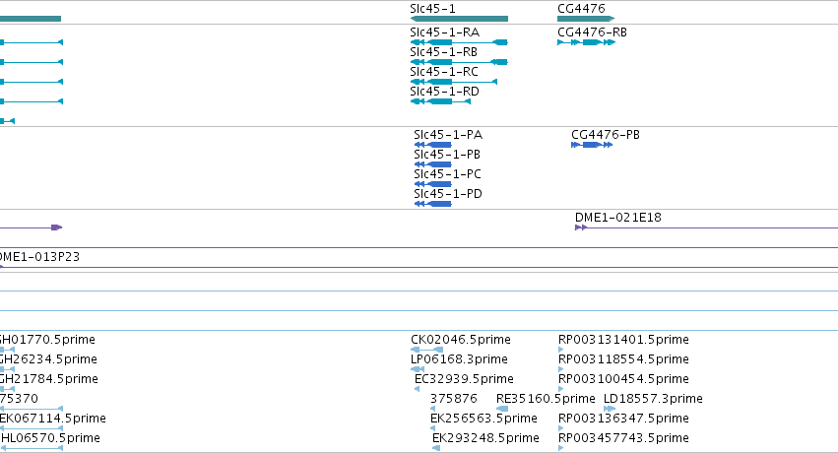
Task: Select the RP003118554.5prime EST label
Action: [x=623, y=360]
